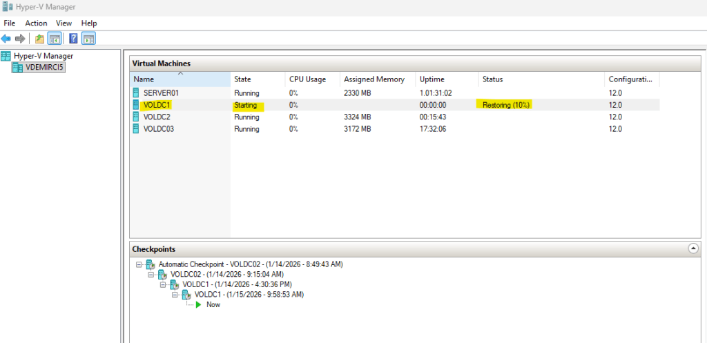Sort by the Uptime column header
This screenshot has height=343, width=707.
point(432,79)
